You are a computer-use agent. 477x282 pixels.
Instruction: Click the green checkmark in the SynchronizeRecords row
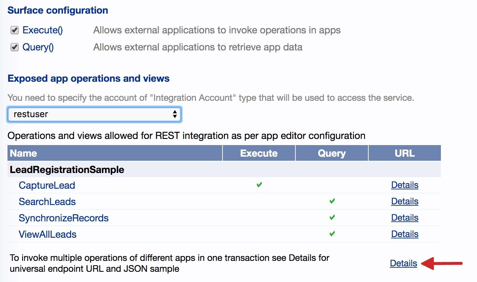pyautogui.click(x=332, y=217)
